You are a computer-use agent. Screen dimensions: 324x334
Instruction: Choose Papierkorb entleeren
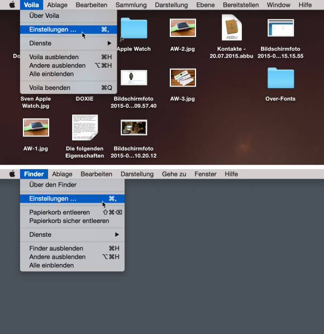(x=73, y=212)
